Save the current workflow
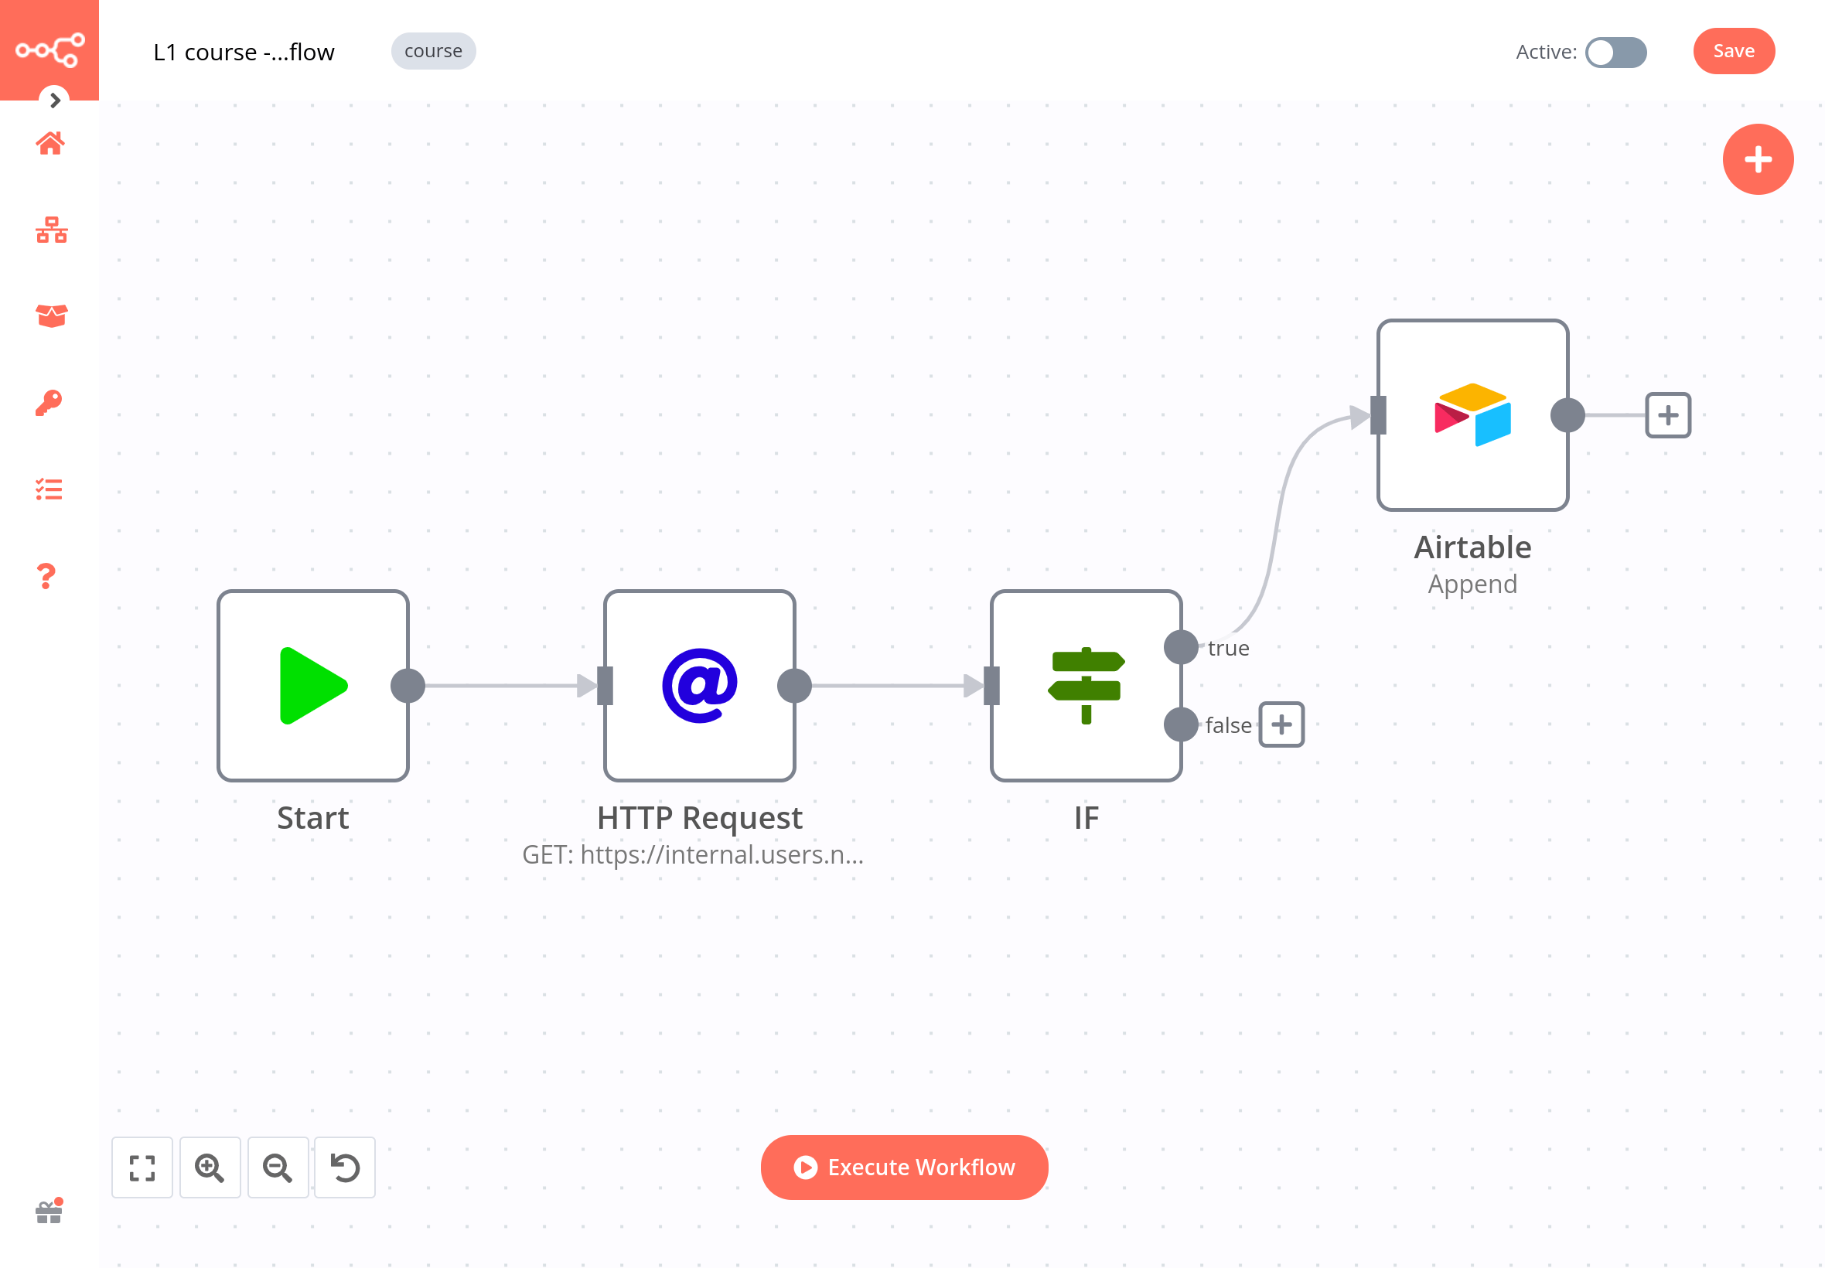The height and width of the screenshot is (1268, 1825). (x=1734, y=50)
